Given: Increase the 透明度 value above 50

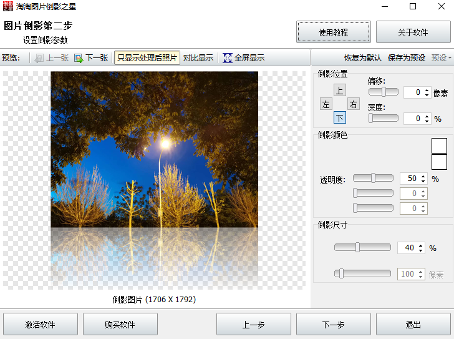Looking at the screenshot, I should [x=423, y=176].
